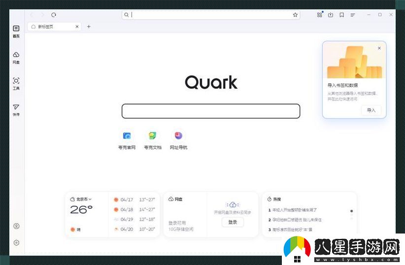Select the 04/19 forecast row

pyautogui.click(x=135, y=219)
